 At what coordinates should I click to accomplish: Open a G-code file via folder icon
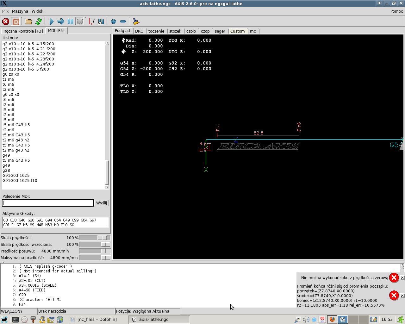coord(28,22)
